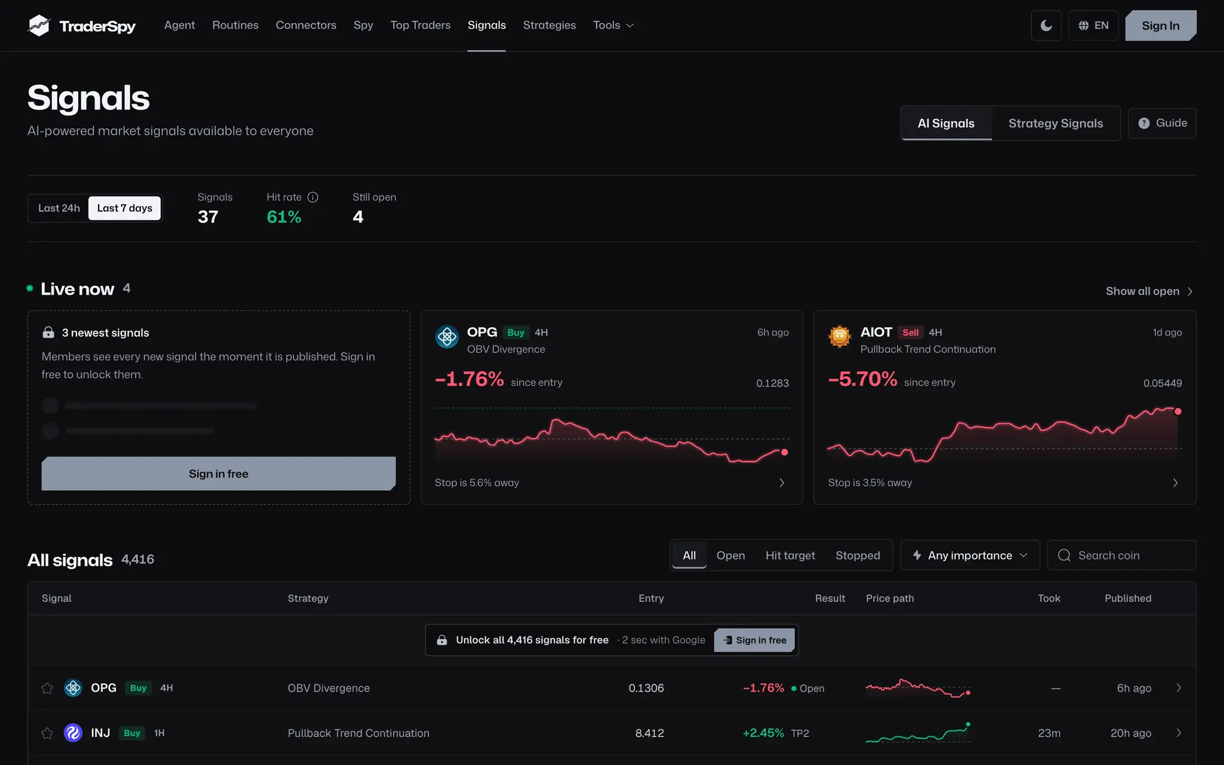
Task: Click Show all open link
Action: click(1149, 291)
